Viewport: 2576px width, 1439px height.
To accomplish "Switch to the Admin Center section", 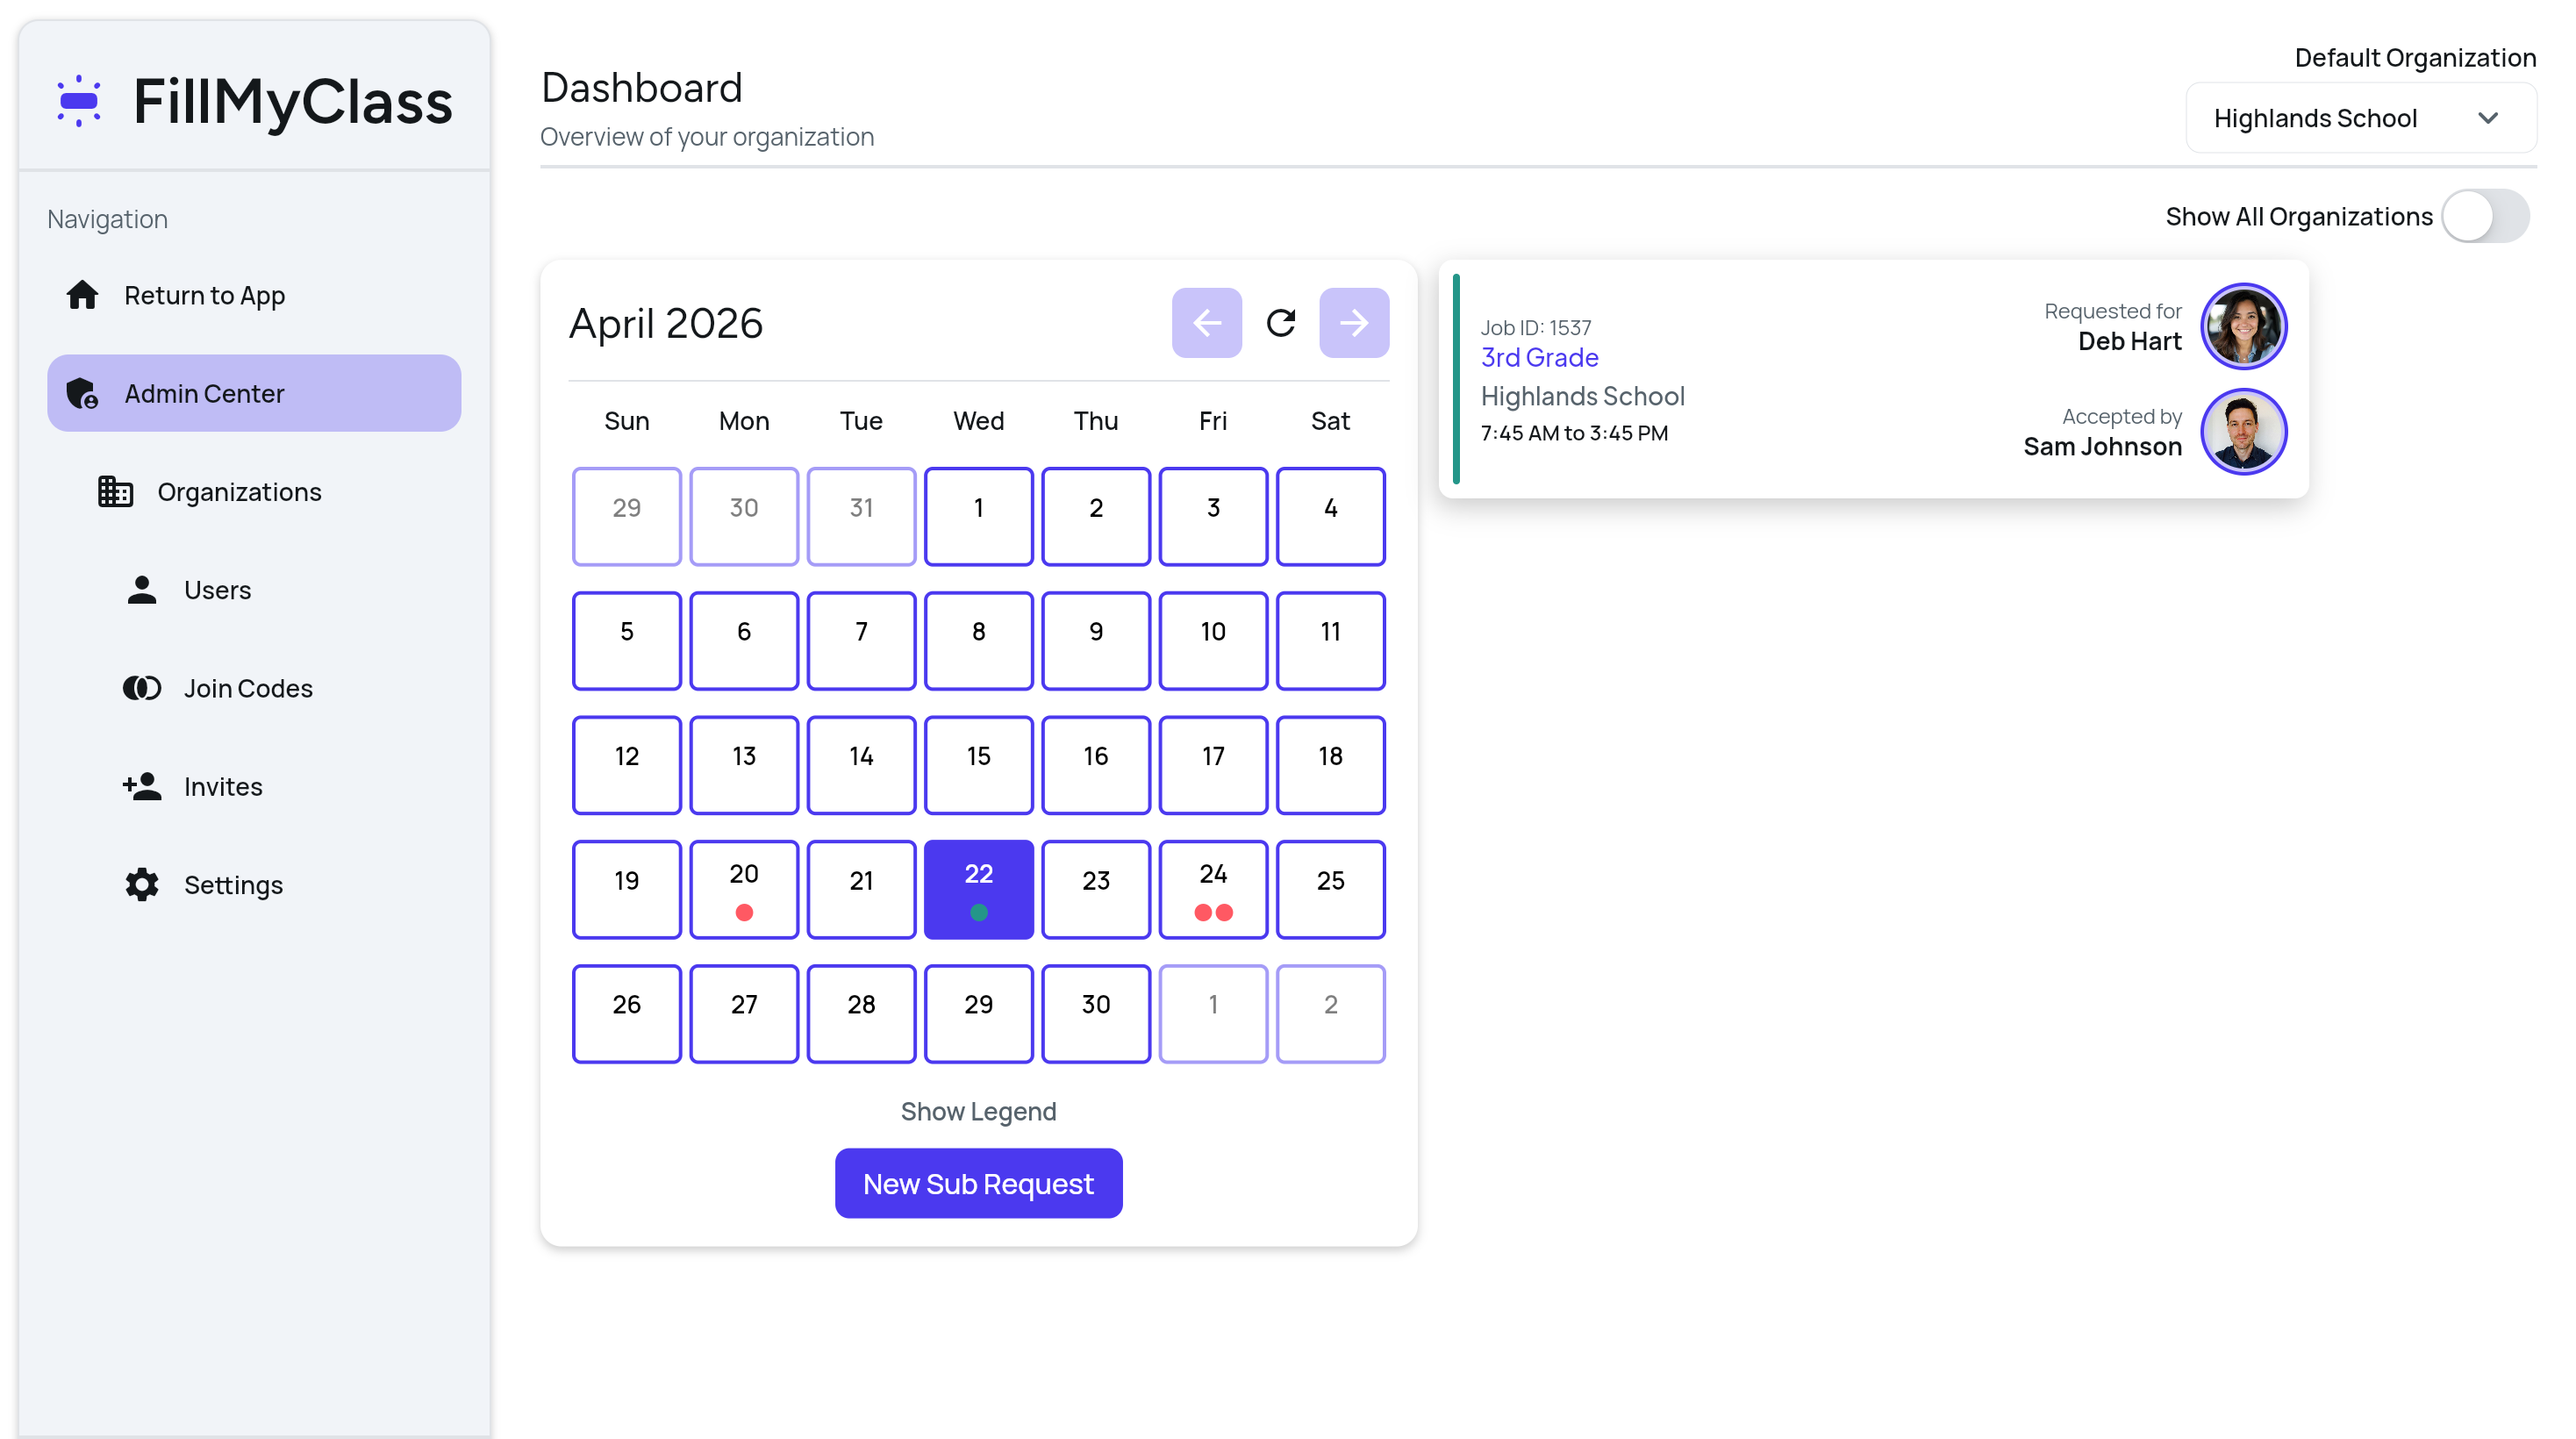I will [x=204, y=393].
